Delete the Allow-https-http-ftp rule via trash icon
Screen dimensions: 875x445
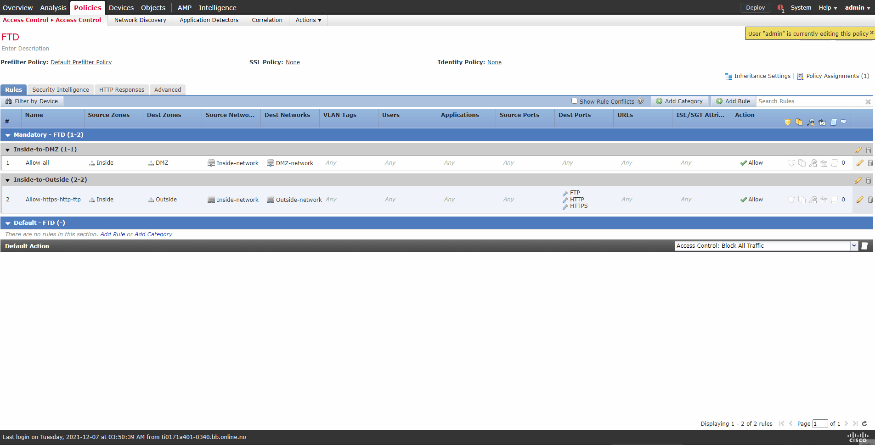pyautogui.click(x=870, y=200)
